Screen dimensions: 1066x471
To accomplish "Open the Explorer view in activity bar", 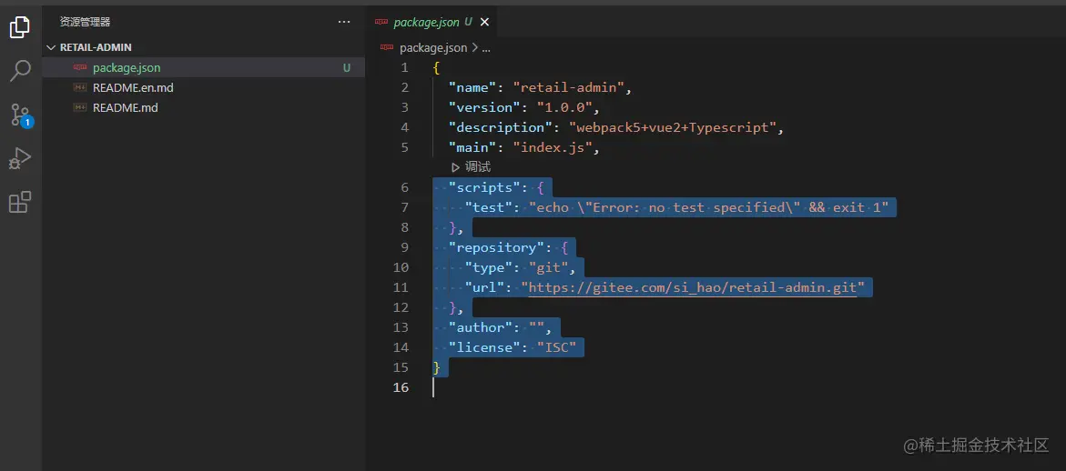I will point(20,27).
